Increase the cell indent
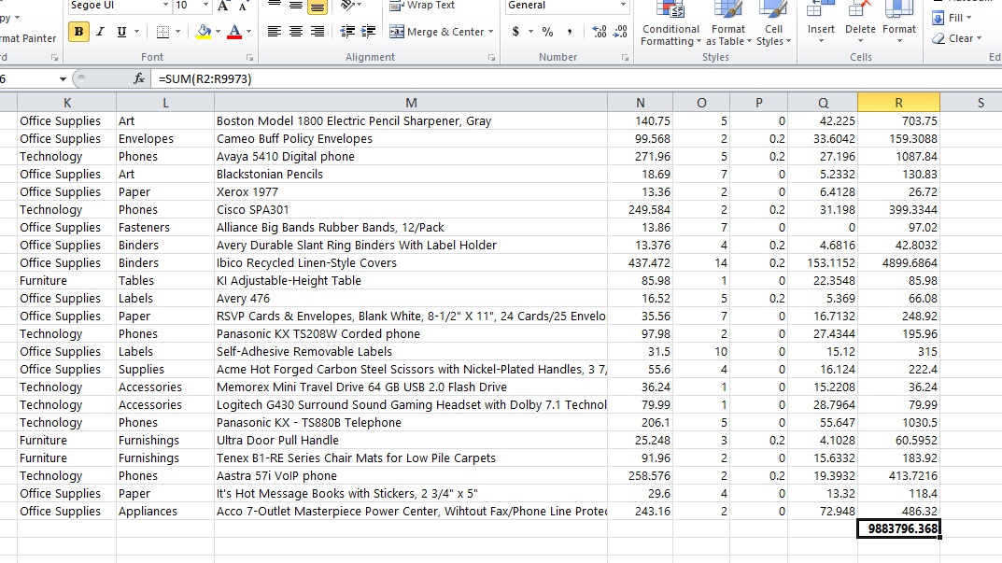 coord(368,32)
